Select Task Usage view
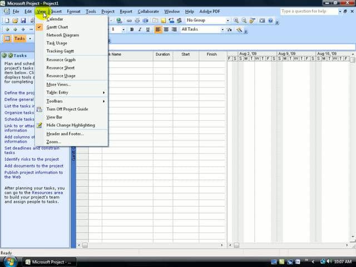356x267 pixels. 71,43
